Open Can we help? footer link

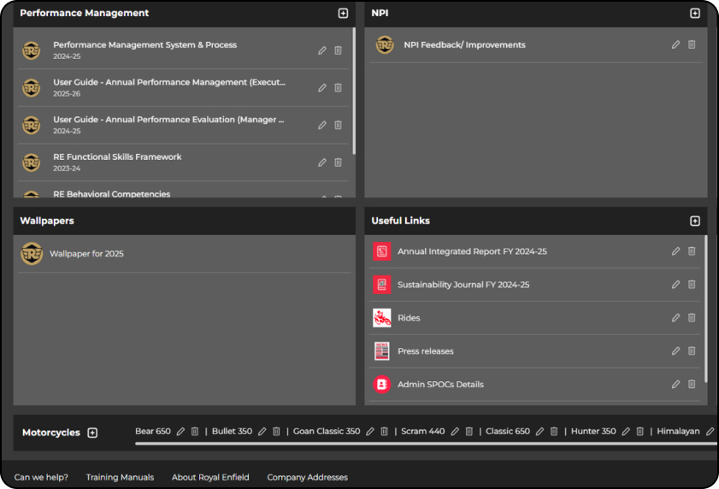click(41, 477)
